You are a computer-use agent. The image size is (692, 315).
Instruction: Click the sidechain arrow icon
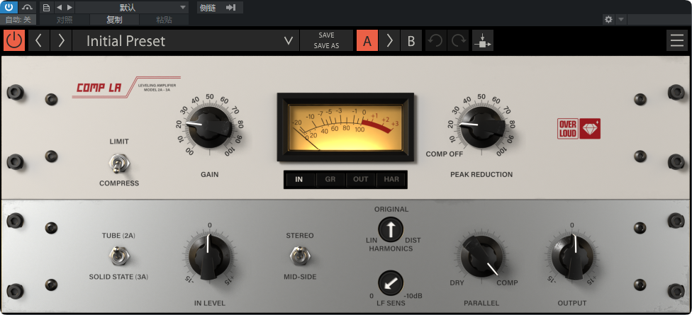231,7
